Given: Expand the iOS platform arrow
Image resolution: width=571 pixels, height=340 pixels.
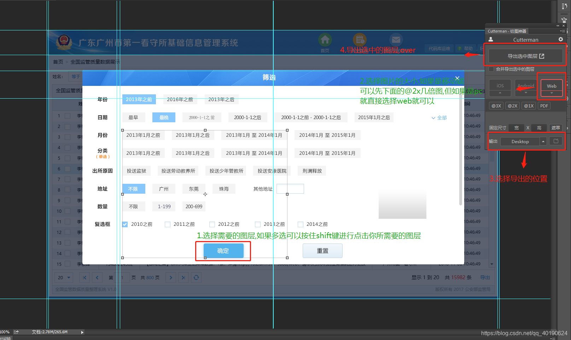Looking at the screenshot, I should pos(500,93).
